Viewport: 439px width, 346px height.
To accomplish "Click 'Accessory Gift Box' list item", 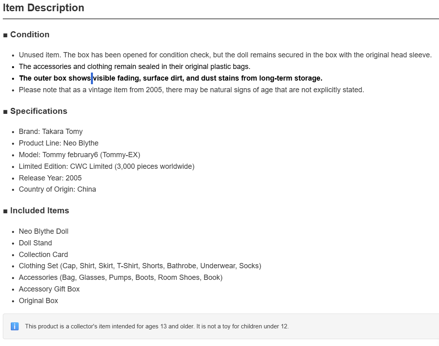I will [x=49, y=289].
